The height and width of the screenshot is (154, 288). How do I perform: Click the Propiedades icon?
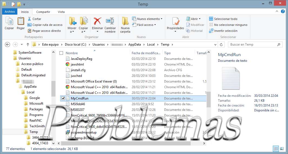coord(176,21)
